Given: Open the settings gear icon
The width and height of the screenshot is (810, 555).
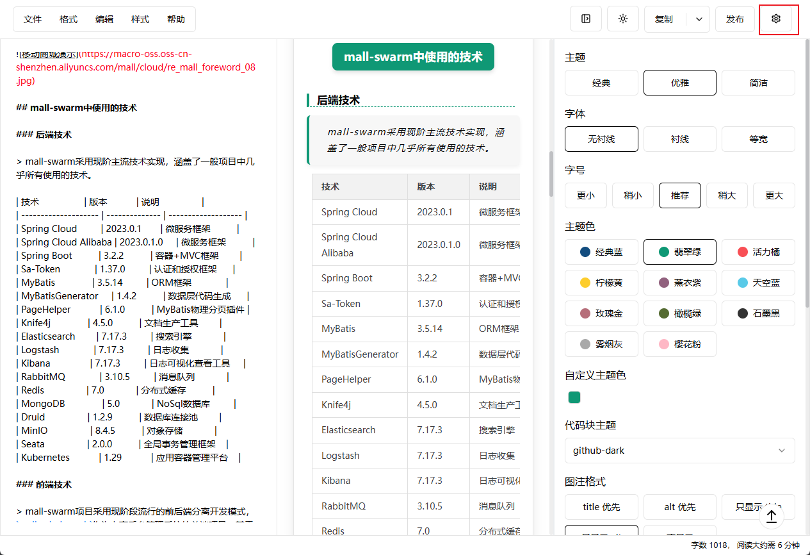Looking at the screenshot, I should tap(776, 19).
